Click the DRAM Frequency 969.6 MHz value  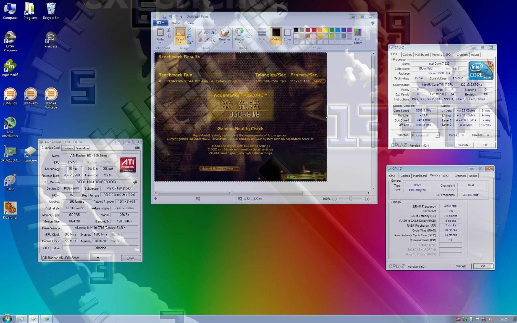tap(450, 206)
